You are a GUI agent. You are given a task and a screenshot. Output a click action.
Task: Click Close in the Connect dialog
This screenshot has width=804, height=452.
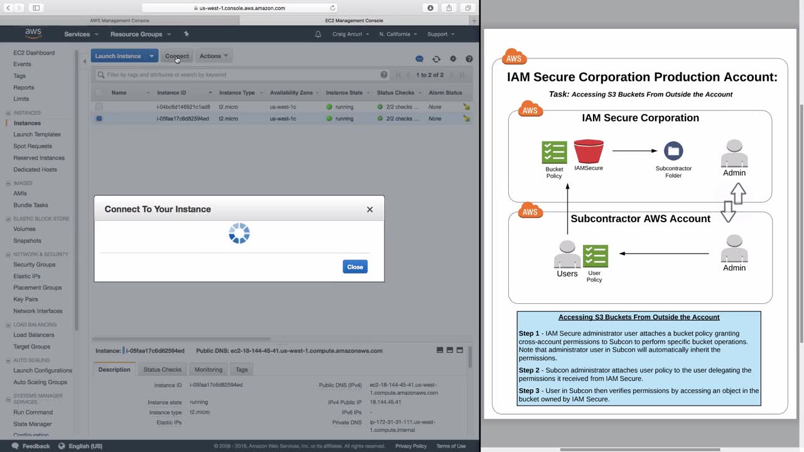click(x=355, y=267)
